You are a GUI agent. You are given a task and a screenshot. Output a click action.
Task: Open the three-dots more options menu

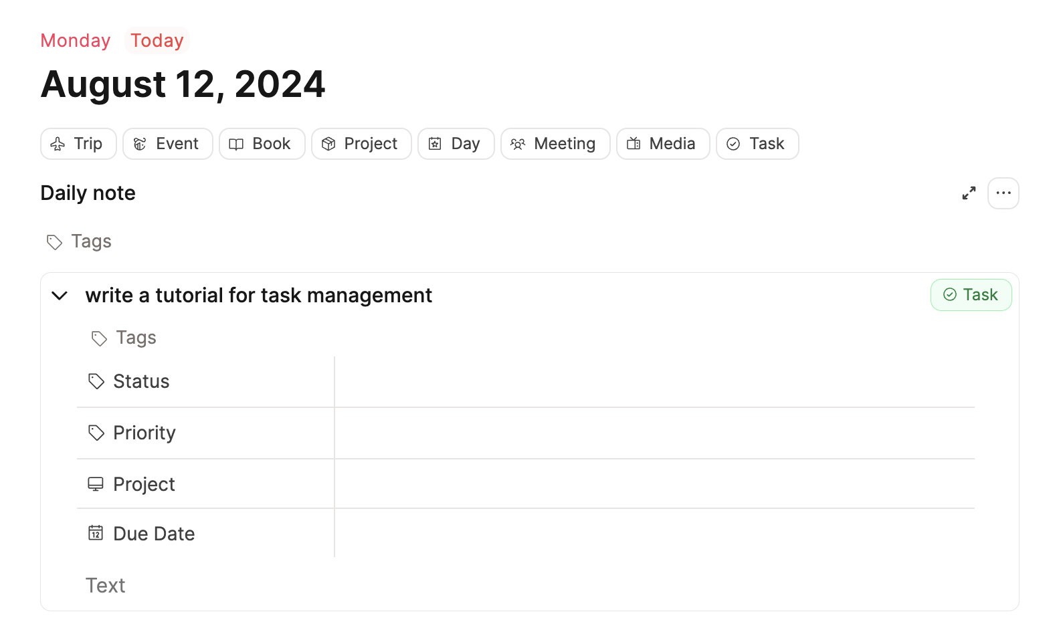(x=1003, y=193)
